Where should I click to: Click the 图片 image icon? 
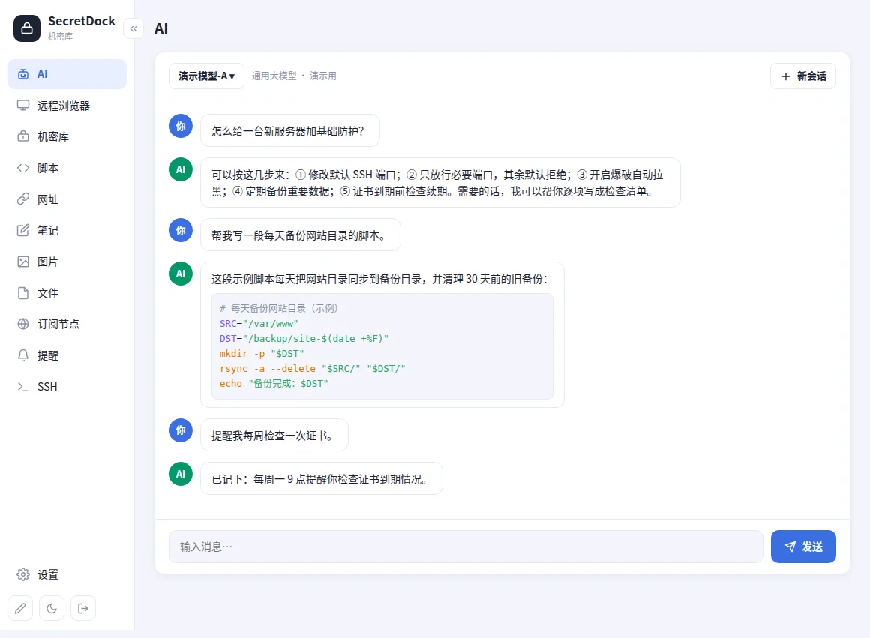tap(23, 262)
